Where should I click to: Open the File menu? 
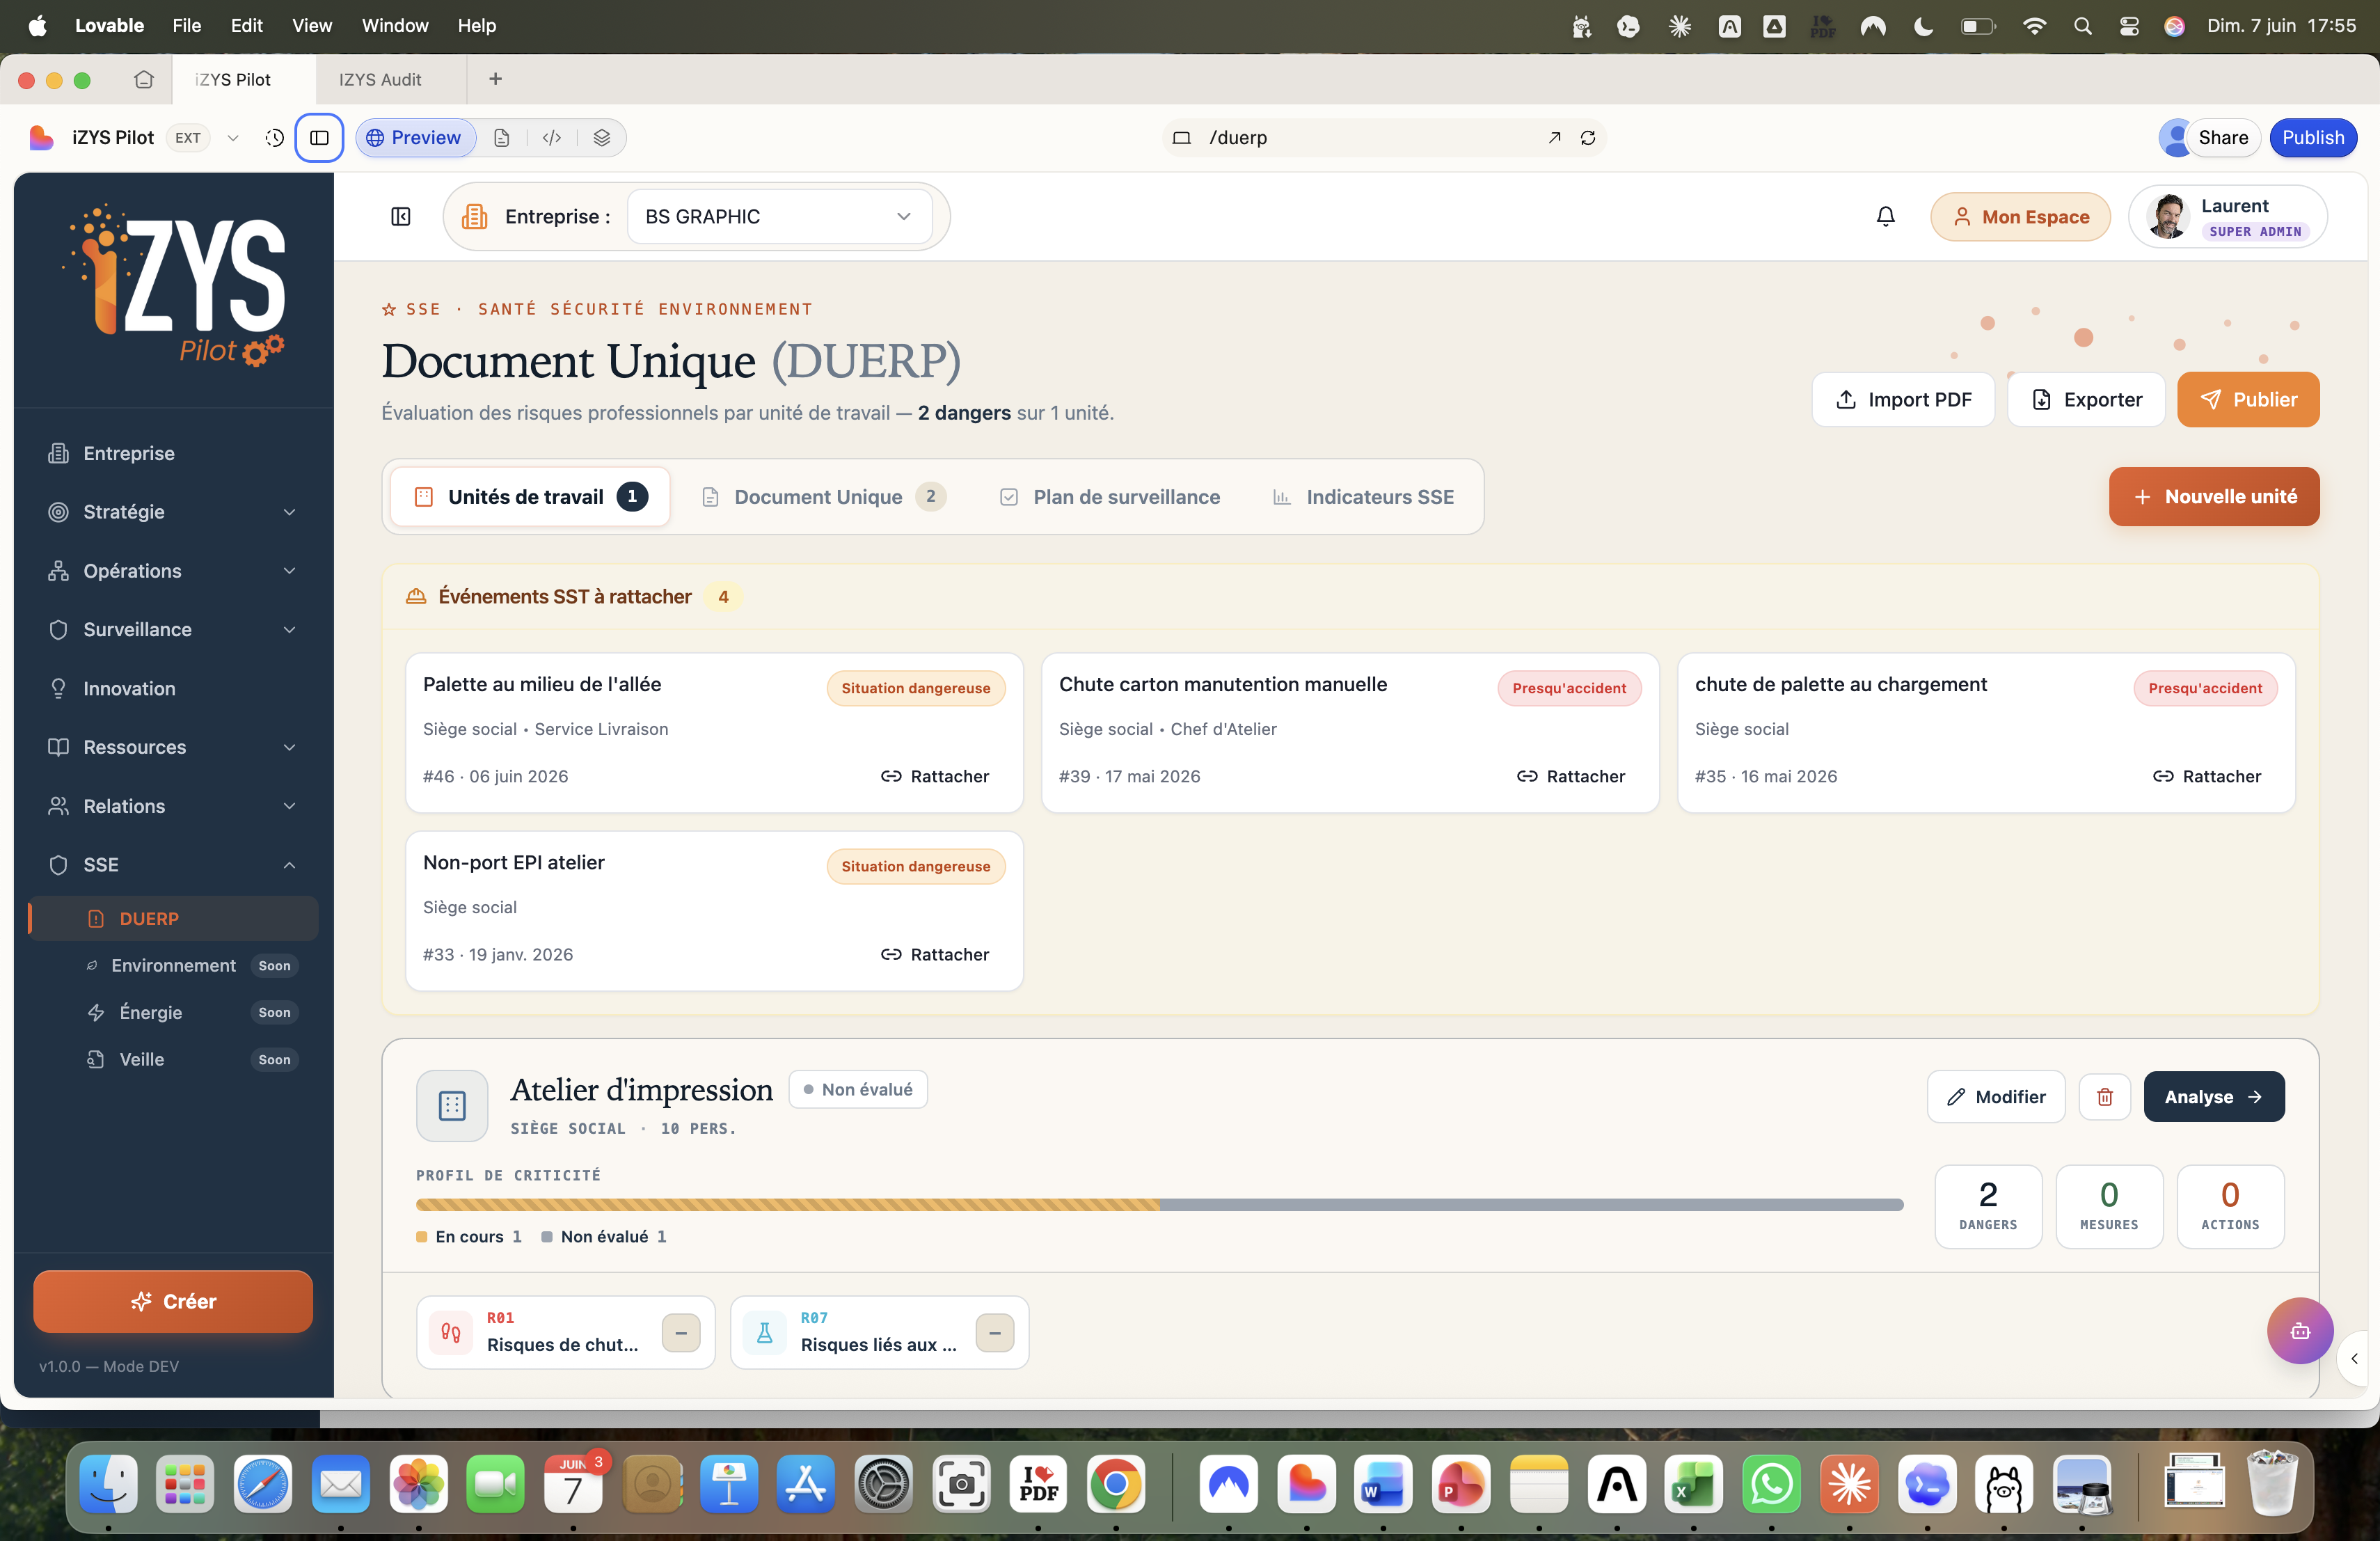(187, 26)
